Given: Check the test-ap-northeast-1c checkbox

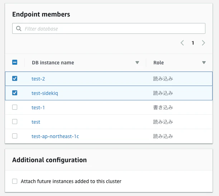Looking at the screenshot, I should coord(15,136).
